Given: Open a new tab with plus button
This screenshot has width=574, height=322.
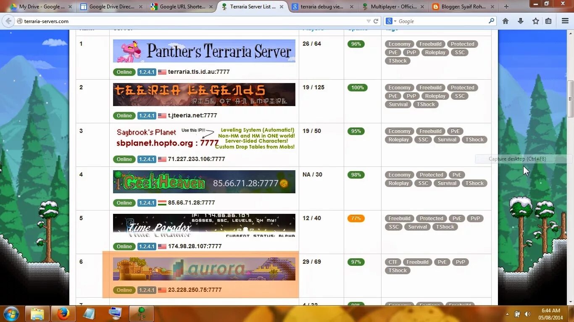Looking at the screenshot, I should 506,7.
